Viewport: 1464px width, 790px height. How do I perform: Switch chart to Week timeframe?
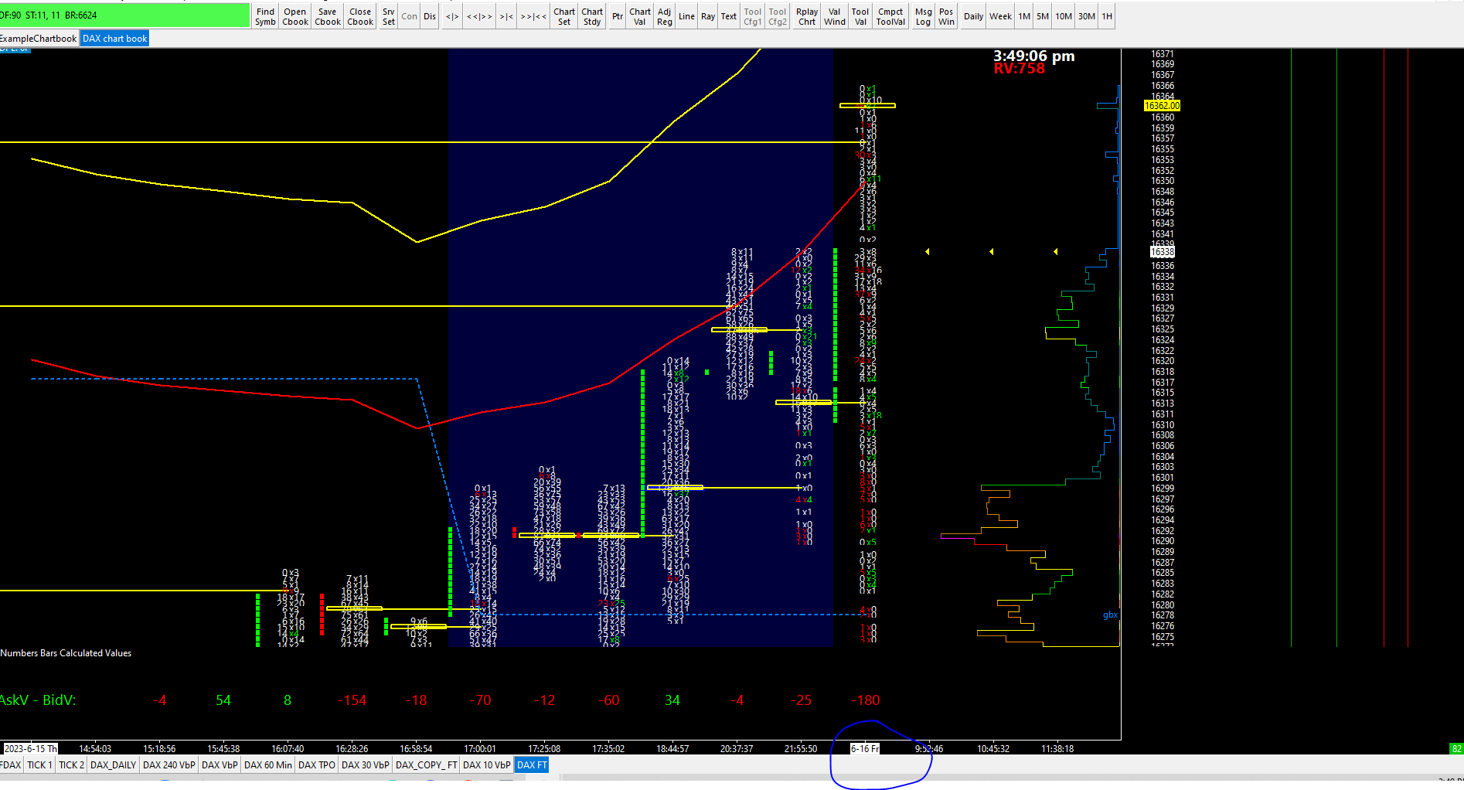pos(1000,16)
